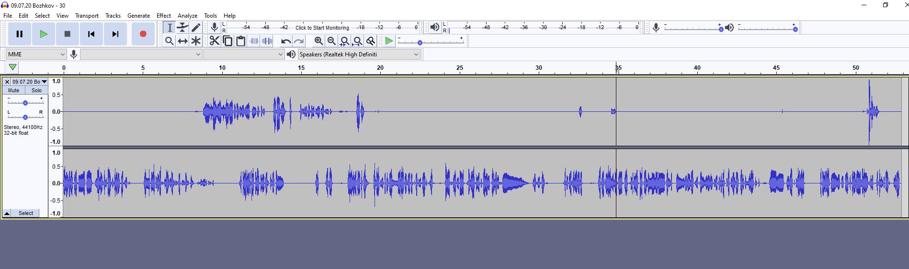Image resolution: width=909 pixels, height=269 pixels.
Task: Select the Envelope tool
Action: [x=182, y=28]
